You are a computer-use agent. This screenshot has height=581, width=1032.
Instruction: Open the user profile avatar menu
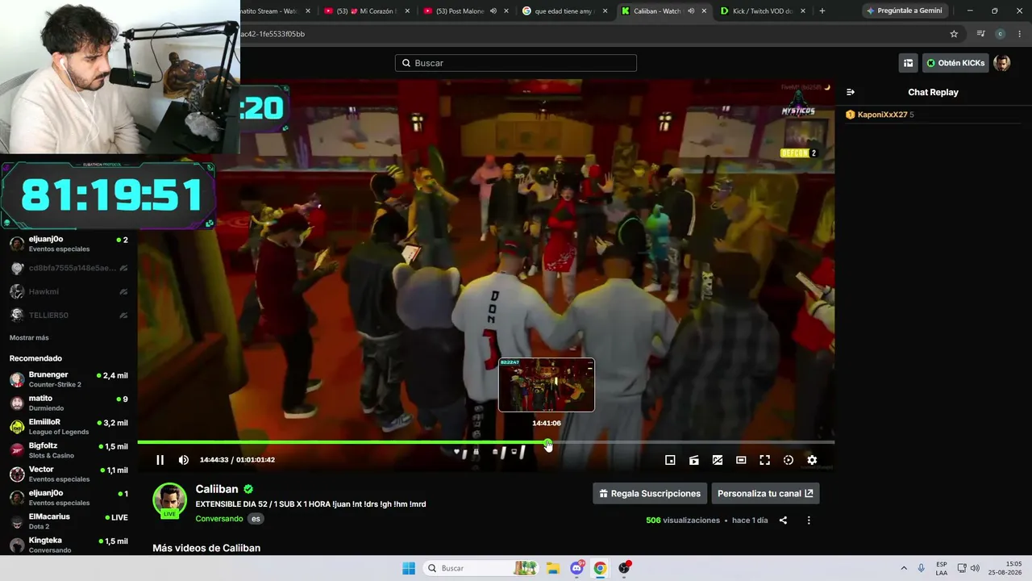tap(1002, 63)
